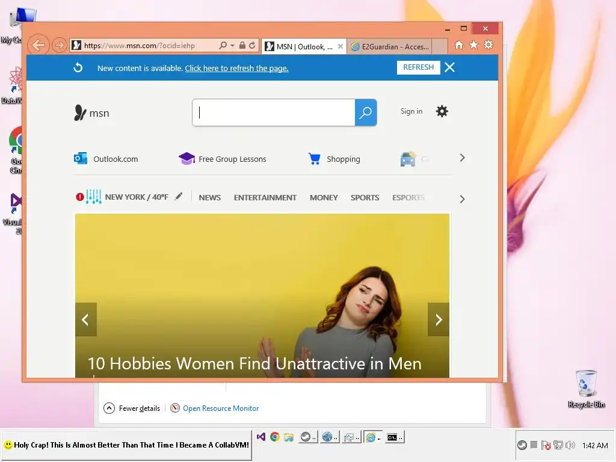The height and width of the screenshot is (462, 616).
Task: Click the car icon shortcut
Action: click(408, 159)
